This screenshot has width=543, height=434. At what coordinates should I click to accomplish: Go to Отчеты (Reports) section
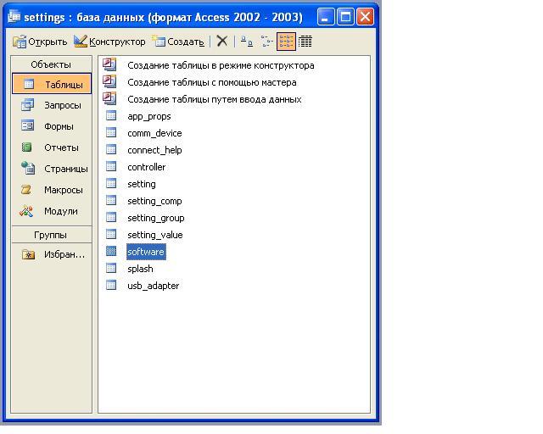pos(52,148)
